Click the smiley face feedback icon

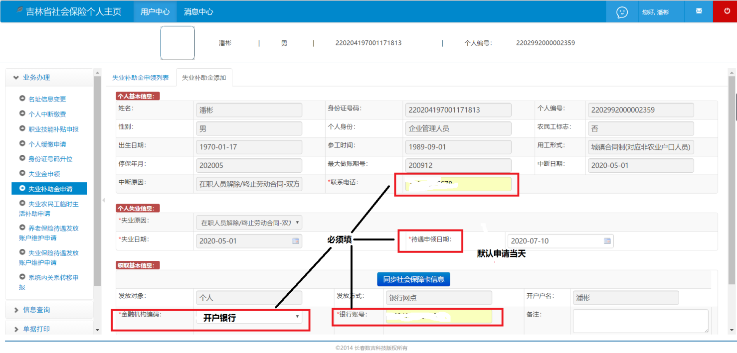(x=622, y=12)
